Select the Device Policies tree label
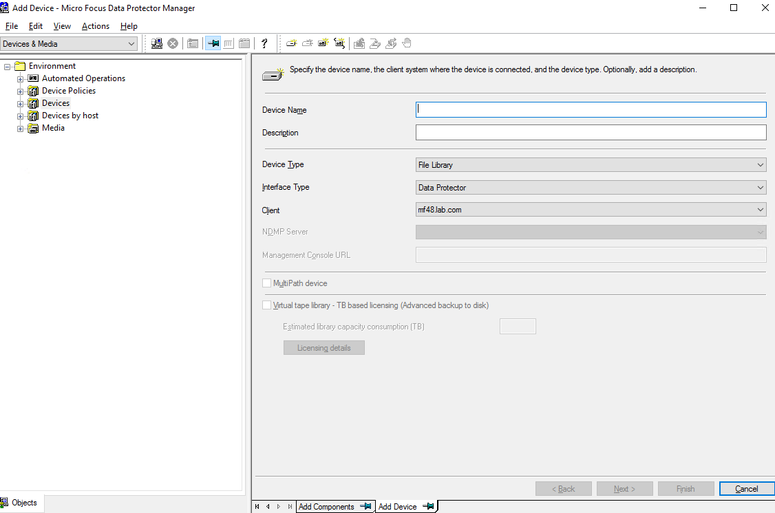775x513 pixels. (x=69, y=91)
